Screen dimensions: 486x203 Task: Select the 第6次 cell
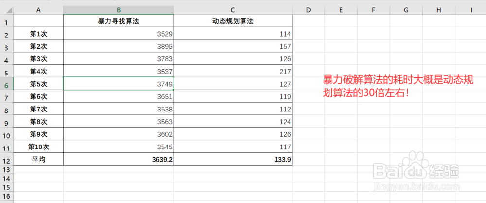[x=38, y=96]
